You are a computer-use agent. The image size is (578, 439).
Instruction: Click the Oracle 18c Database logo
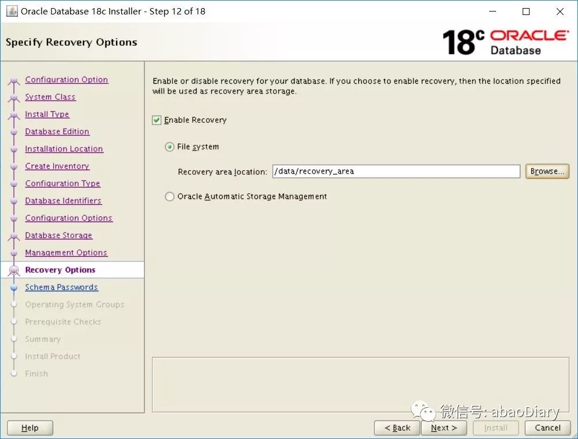point(506,42)
